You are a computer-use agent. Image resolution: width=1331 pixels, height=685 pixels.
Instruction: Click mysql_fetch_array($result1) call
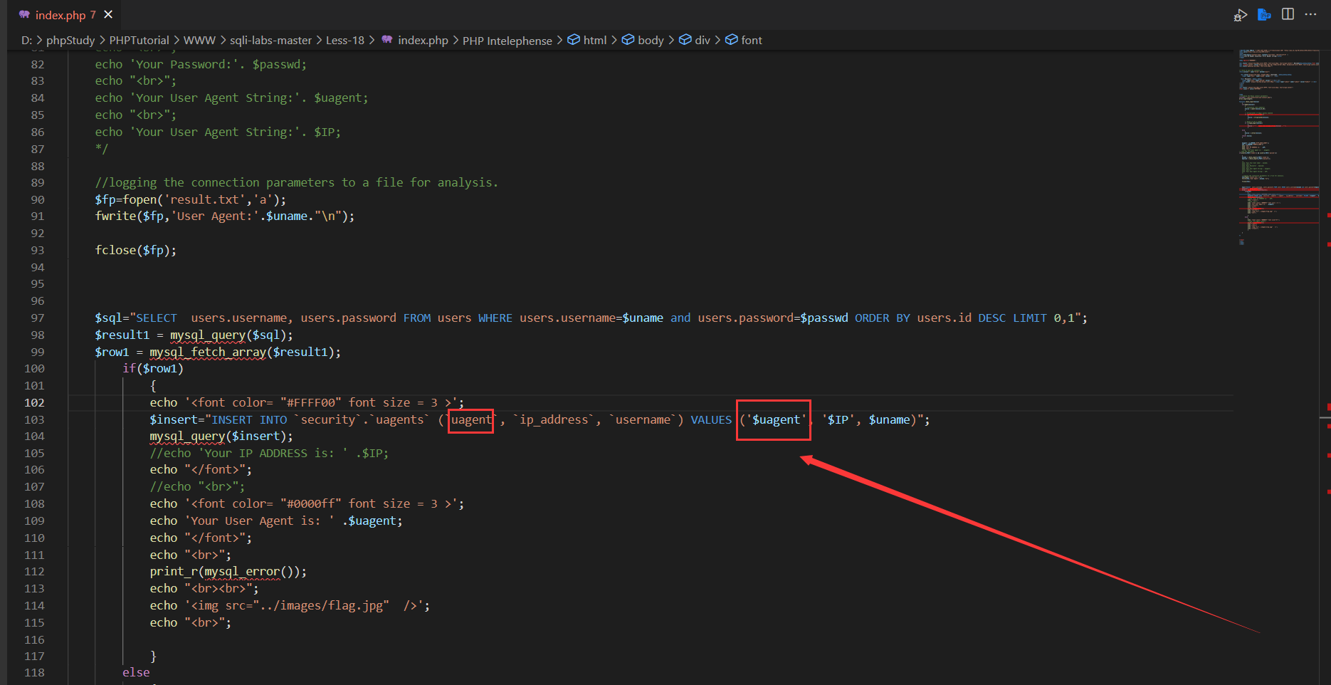(242, 352)
